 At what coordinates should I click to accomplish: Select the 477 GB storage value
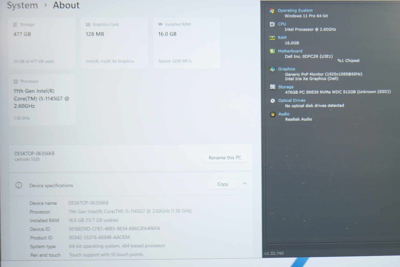22,34
